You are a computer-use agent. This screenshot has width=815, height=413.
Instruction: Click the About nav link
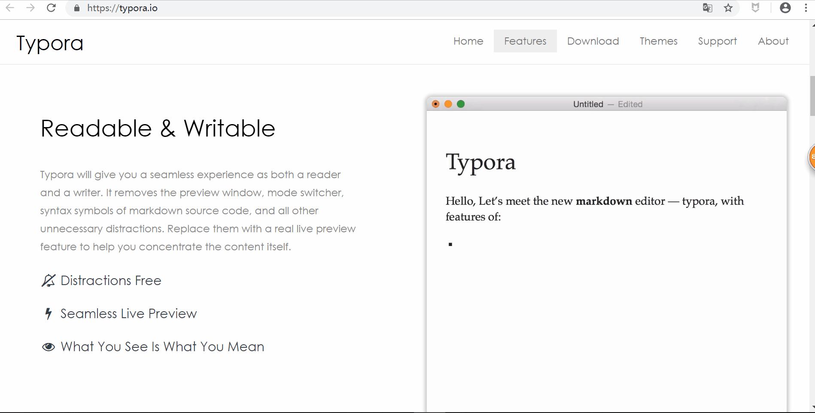pyautogui.click(x=773, y=41)
